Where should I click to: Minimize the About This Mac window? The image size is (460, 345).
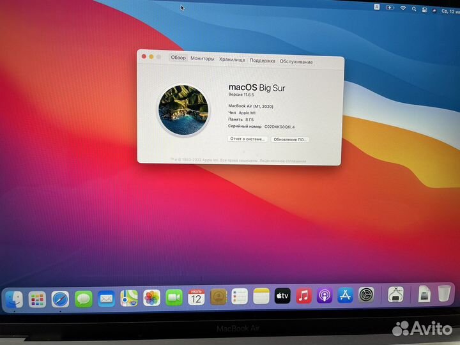(151, 57)
